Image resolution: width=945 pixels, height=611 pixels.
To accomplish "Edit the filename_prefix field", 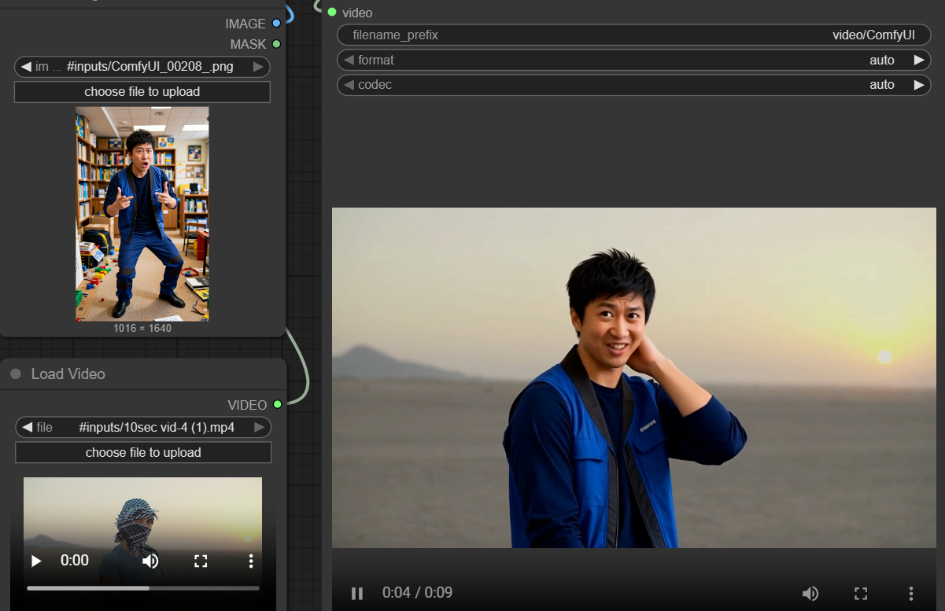I will [x=633, y=35].
